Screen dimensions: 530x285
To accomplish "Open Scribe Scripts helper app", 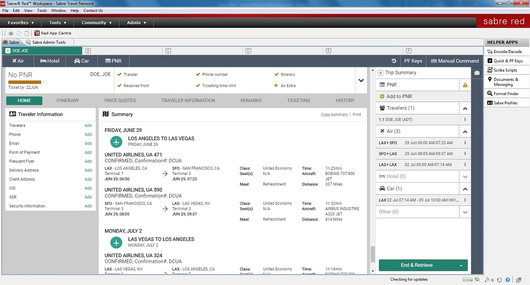I will tap(507, 70).
